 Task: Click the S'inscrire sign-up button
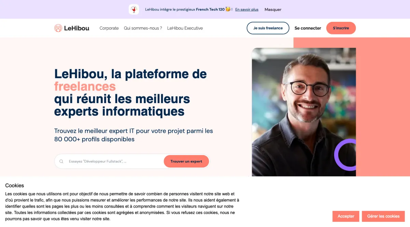(x=341, y=28)
